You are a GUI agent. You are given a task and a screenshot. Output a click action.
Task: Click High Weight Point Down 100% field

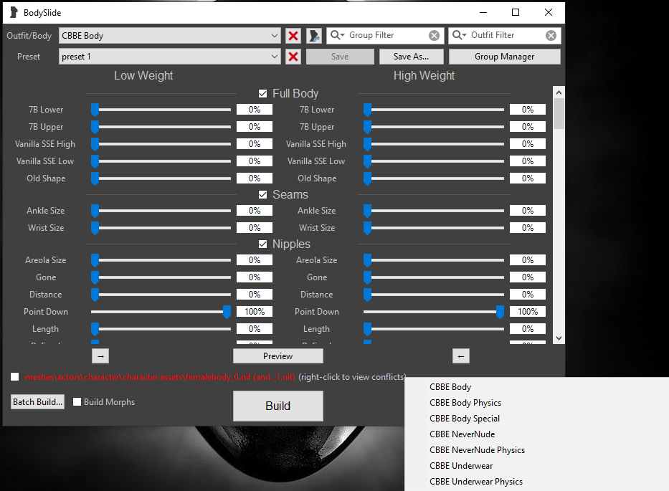[528, 312]
